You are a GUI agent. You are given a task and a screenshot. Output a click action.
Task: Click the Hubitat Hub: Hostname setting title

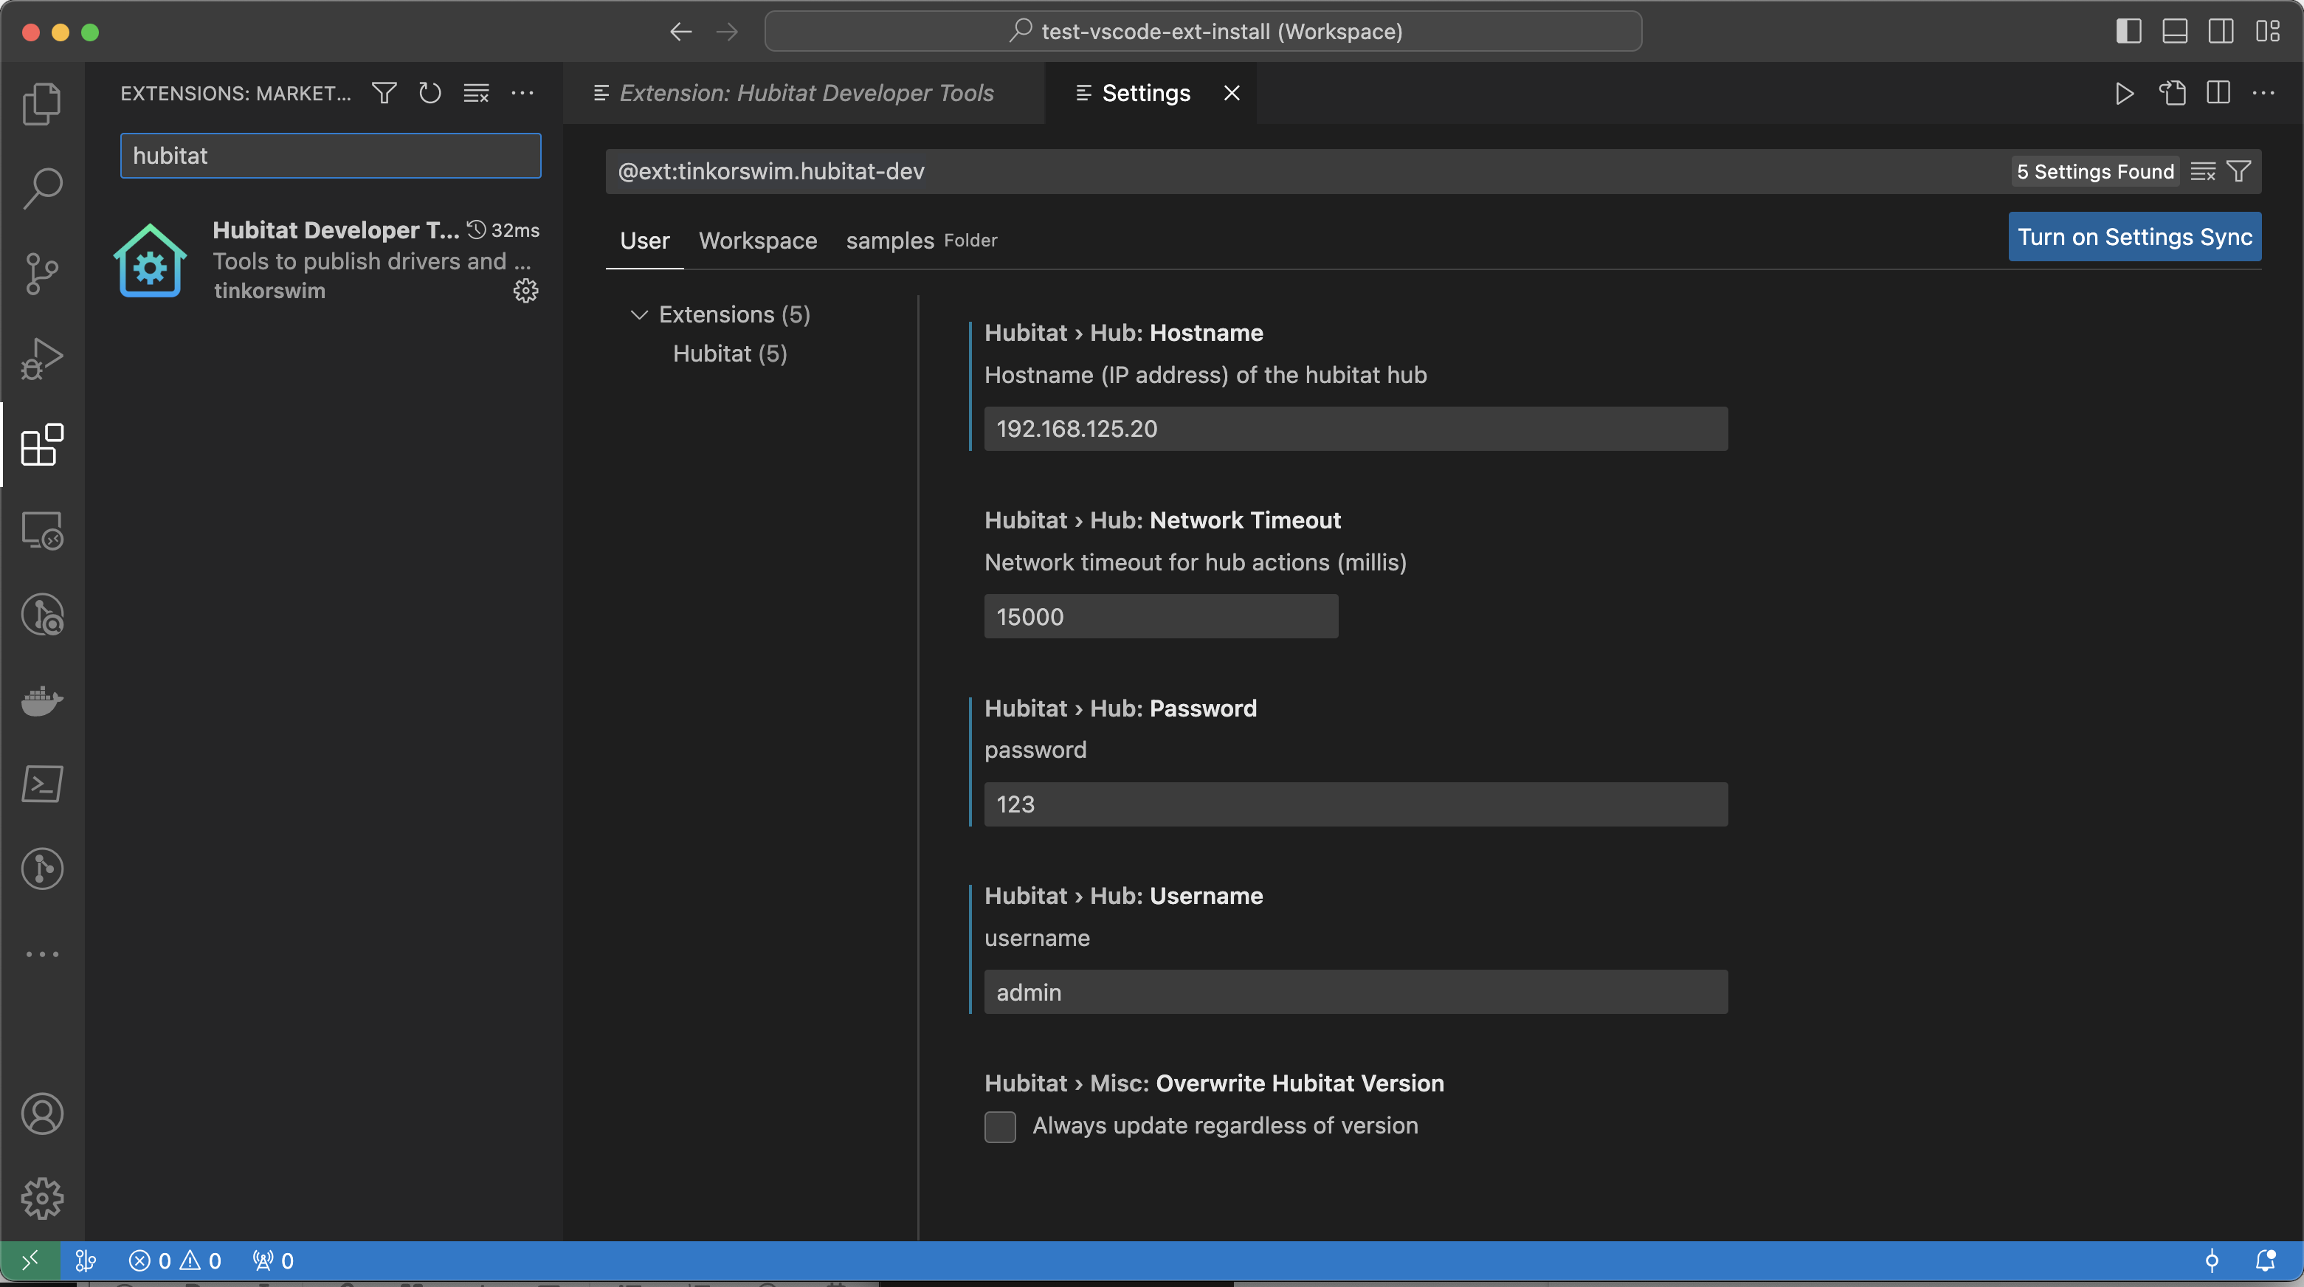[1123, 333]
